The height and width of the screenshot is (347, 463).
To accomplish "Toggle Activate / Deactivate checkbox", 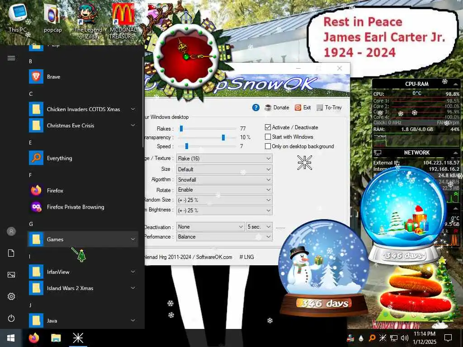I will [268, 127].
